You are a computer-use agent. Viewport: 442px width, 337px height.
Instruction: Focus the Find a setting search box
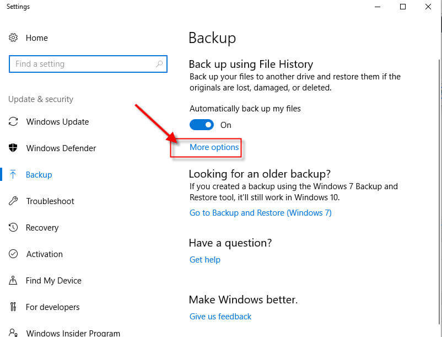(88, 64)
